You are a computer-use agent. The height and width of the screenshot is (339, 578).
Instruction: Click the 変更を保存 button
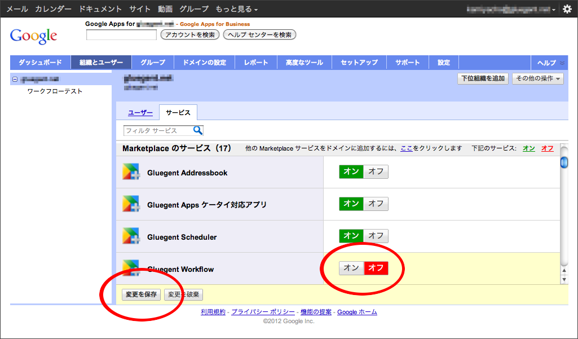(x=142, y=294)
